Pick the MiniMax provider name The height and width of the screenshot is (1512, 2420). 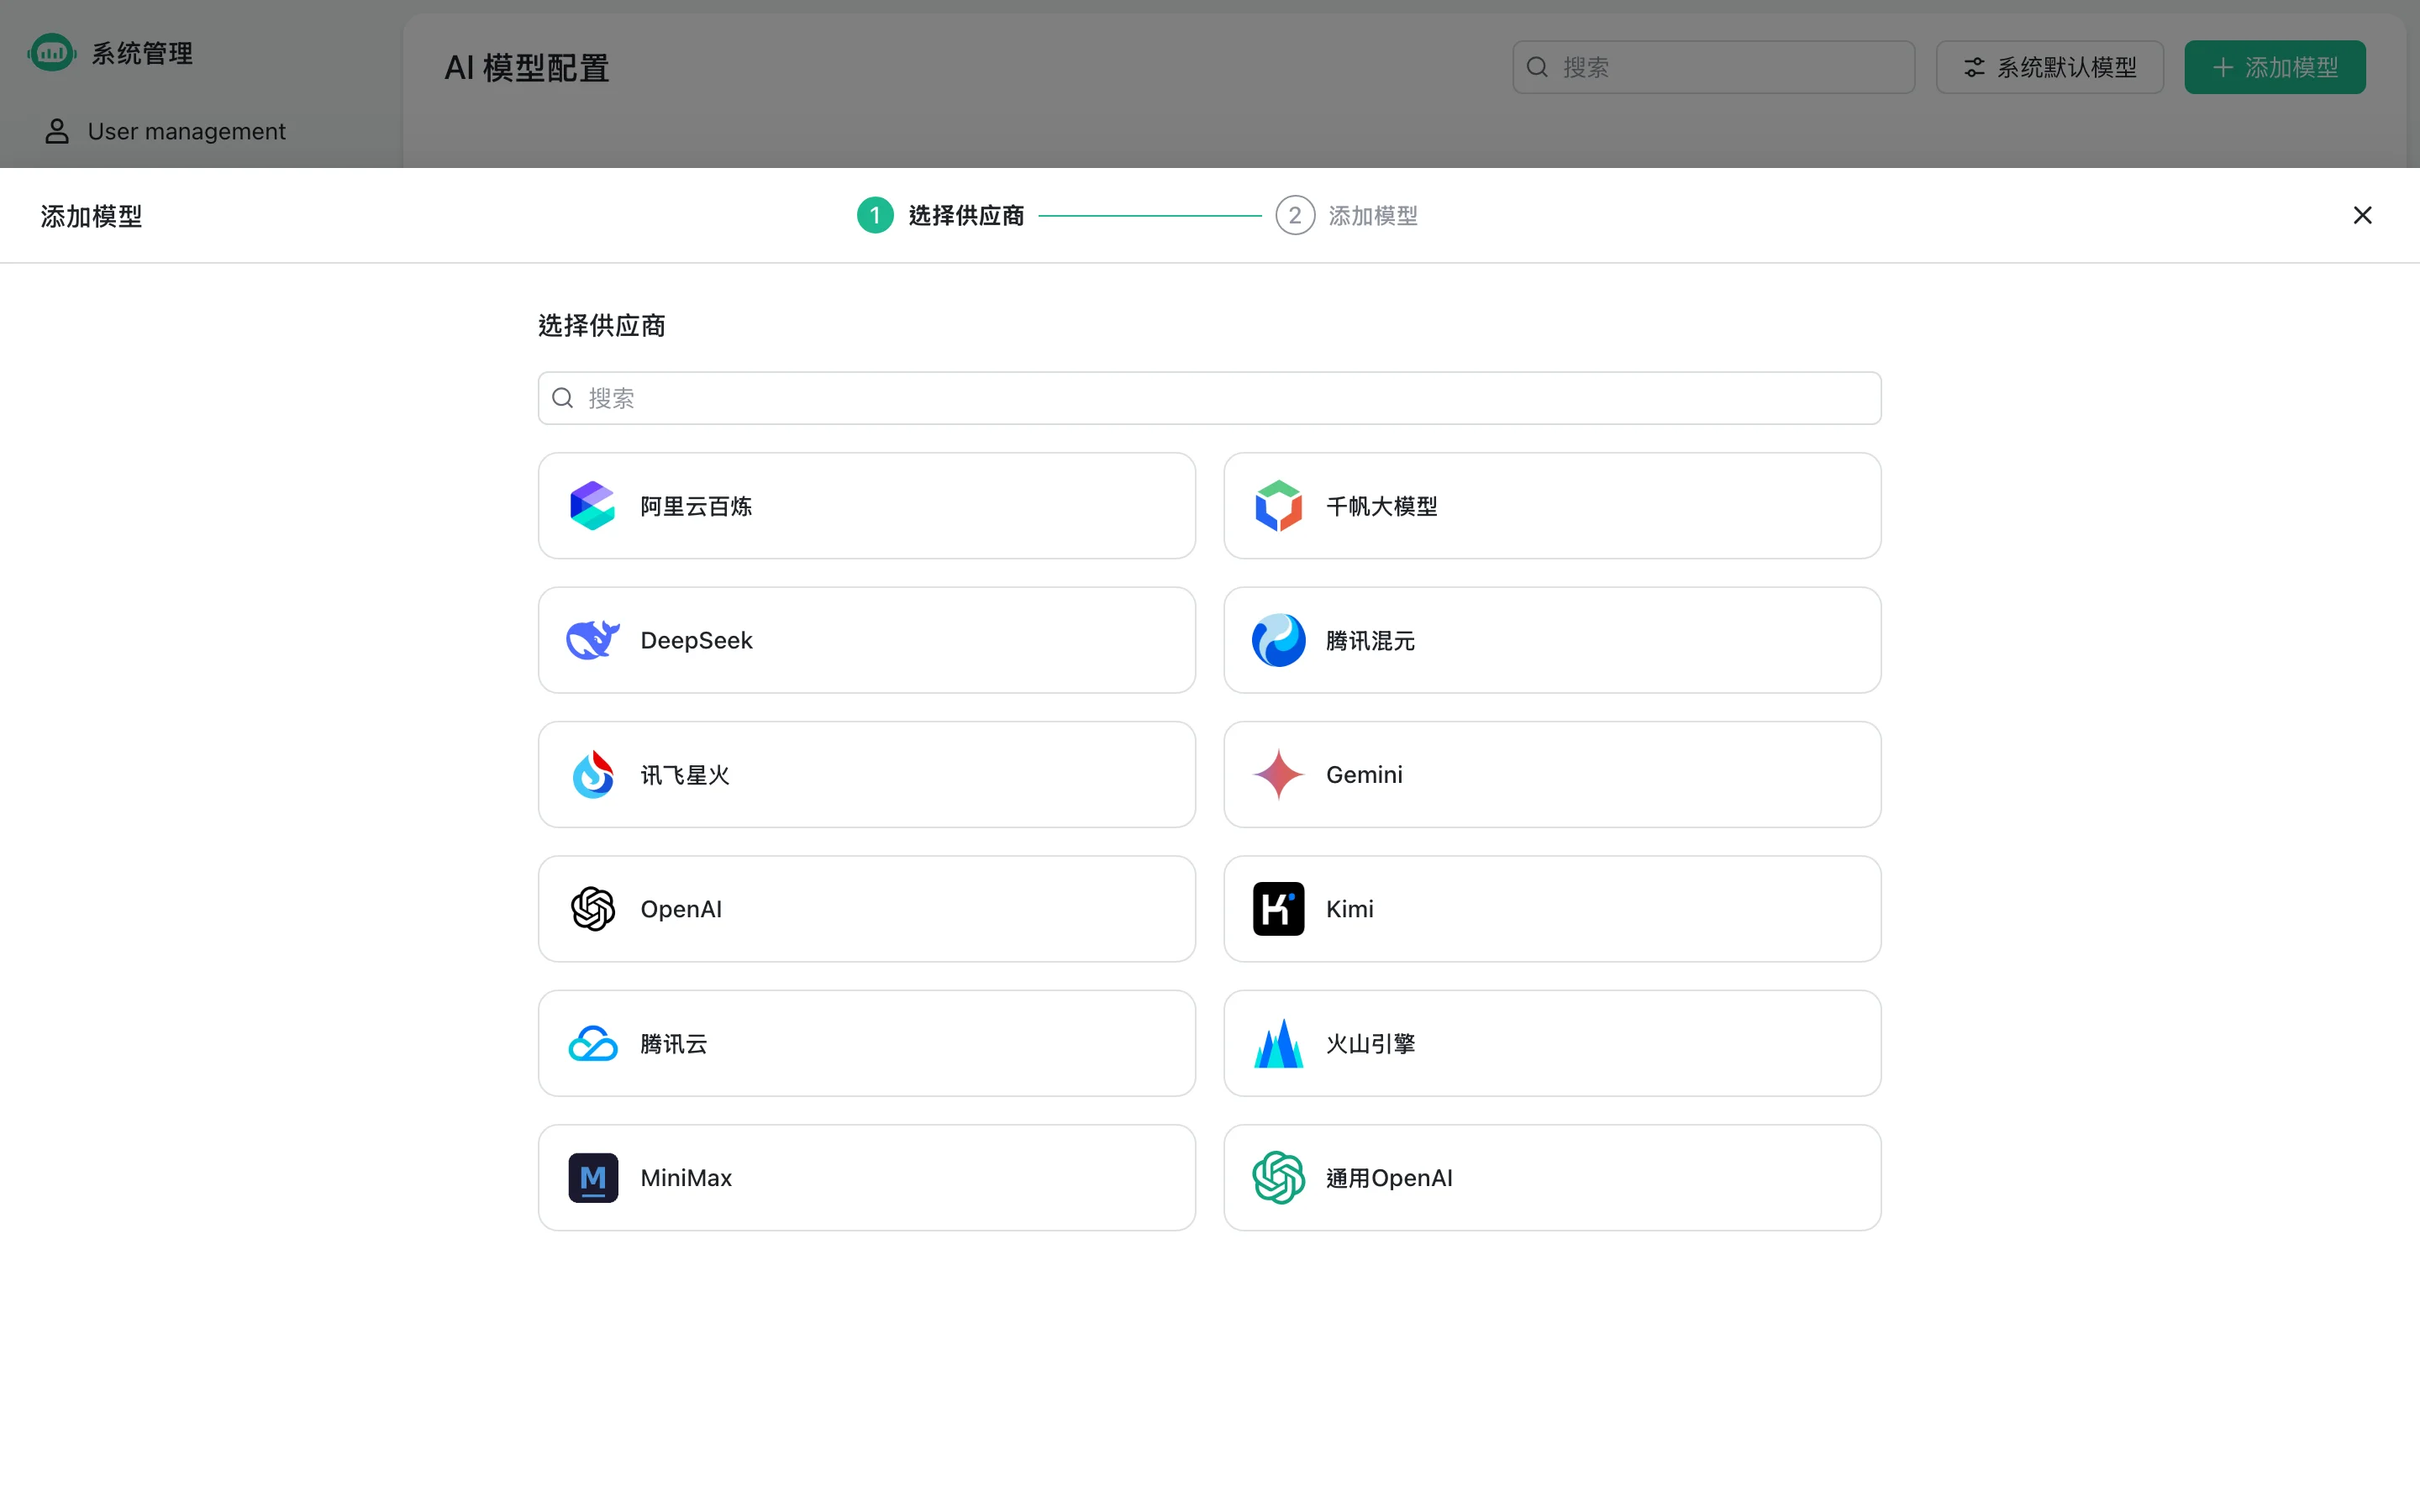[x=686, y=1178]
